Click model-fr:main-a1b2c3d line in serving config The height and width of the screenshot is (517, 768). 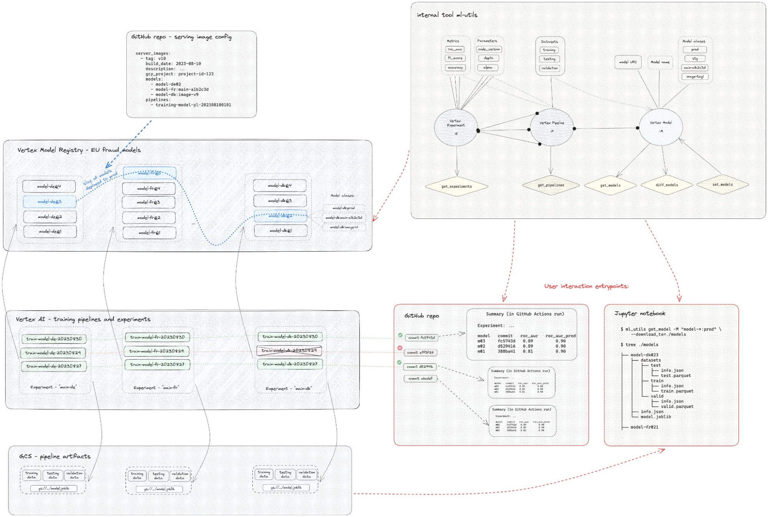coord(182,89)
